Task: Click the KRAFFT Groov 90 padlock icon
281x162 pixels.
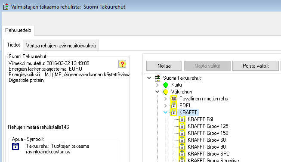Action: tap(182, 146)
